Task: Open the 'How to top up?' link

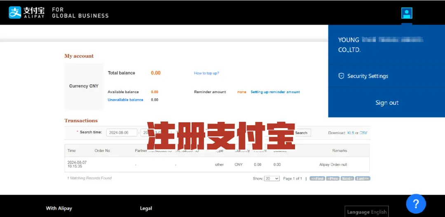Action: [x=206, y=73]
